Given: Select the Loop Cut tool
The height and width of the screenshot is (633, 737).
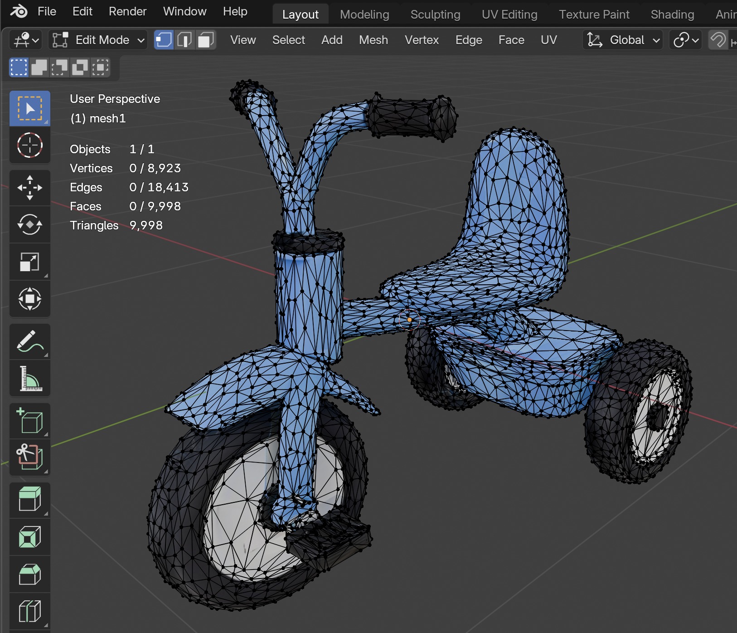Looking at the screenshot, I should pyautogui.click(x=30, y=611).
